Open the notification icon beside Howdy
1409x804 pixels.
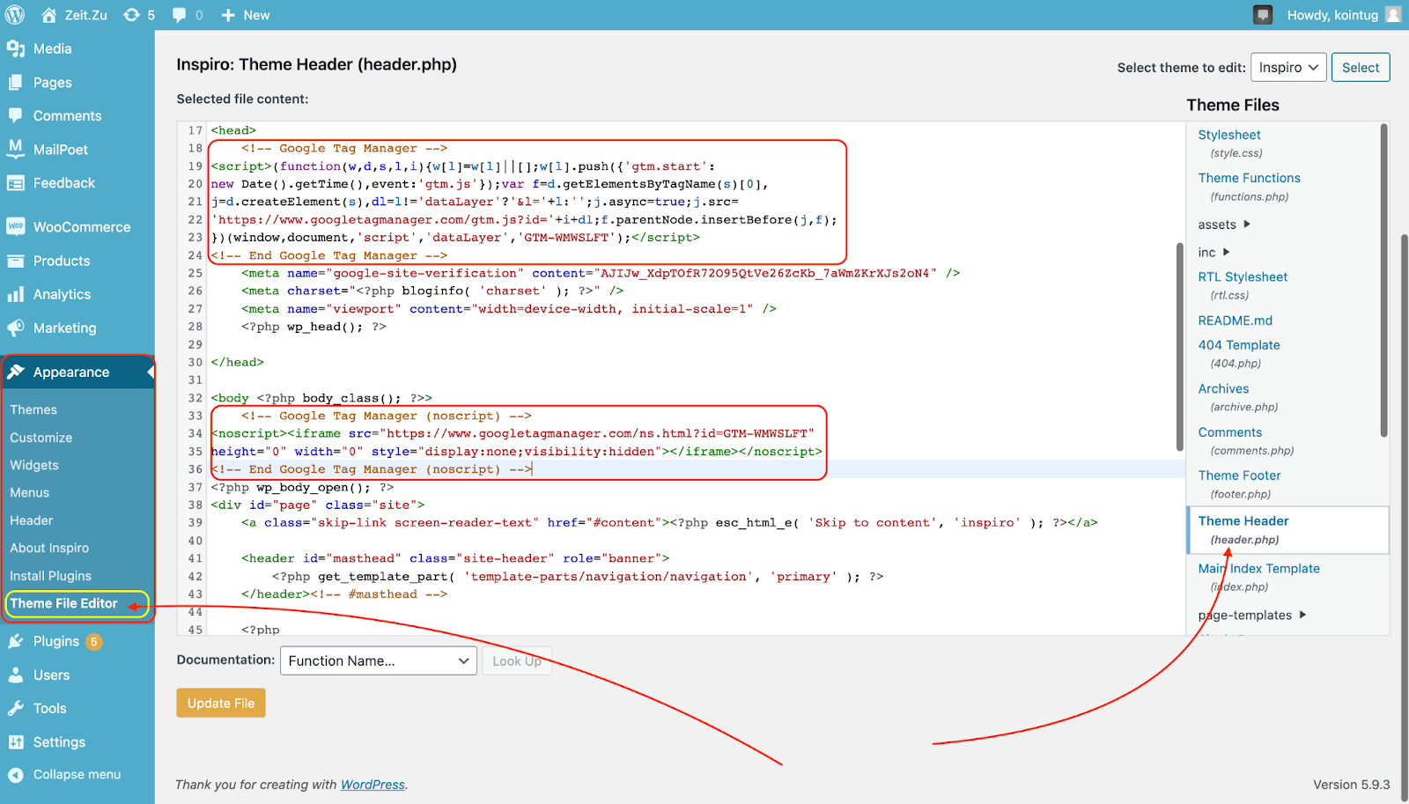coord(1263,15)
